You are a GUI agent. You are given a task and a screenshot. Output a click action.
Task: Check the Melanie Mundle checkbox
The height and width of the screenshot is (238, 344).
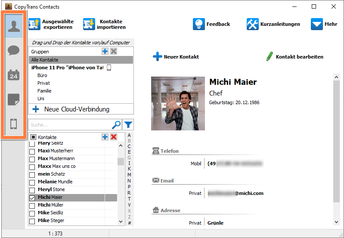click(32, 182)
